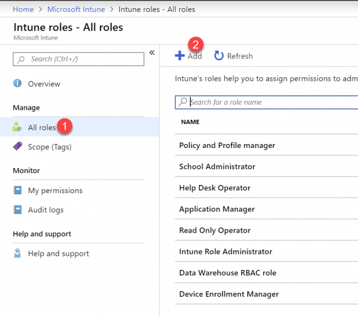Click the Refresh button label
This screenshot has width=358, height=316.
[x=240, y=56]
